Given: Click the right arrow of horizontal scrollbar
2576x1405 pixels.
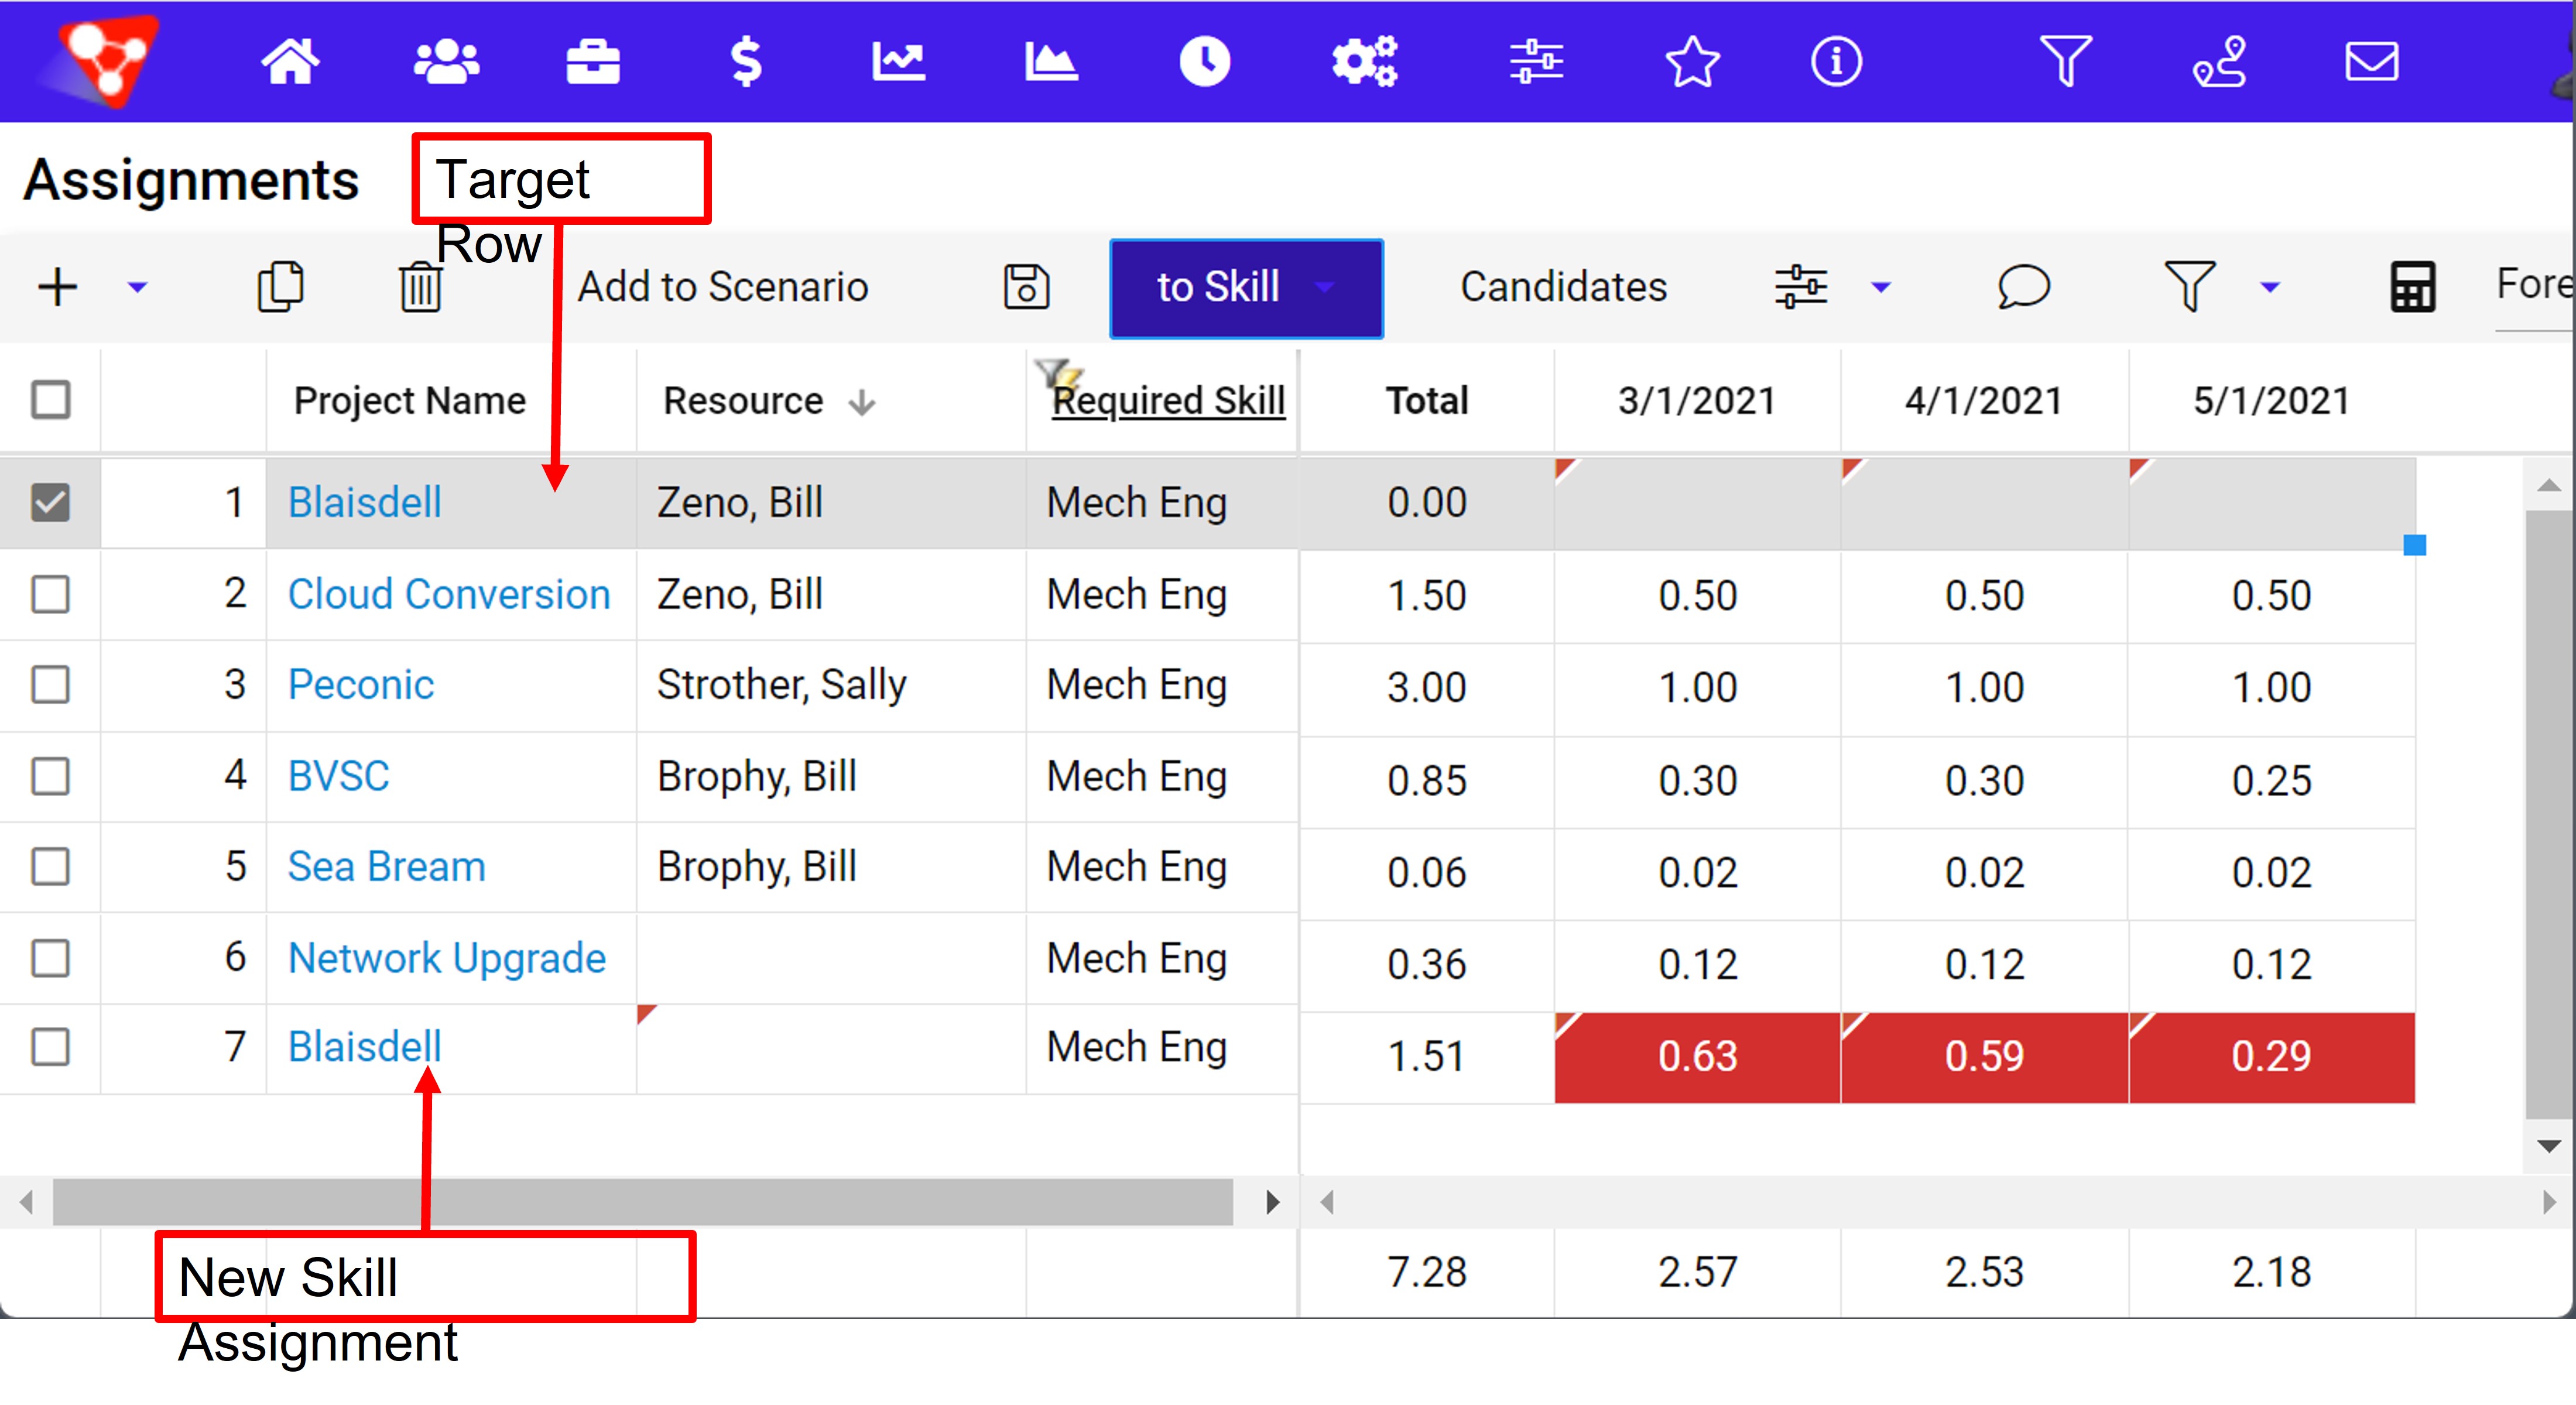Looking at the screenshot, I should pos(1272,1201).
